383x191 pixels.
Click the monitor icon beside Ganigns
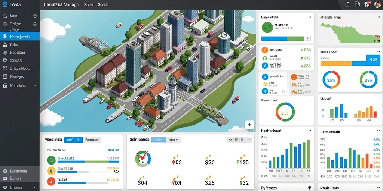[4, 76]
